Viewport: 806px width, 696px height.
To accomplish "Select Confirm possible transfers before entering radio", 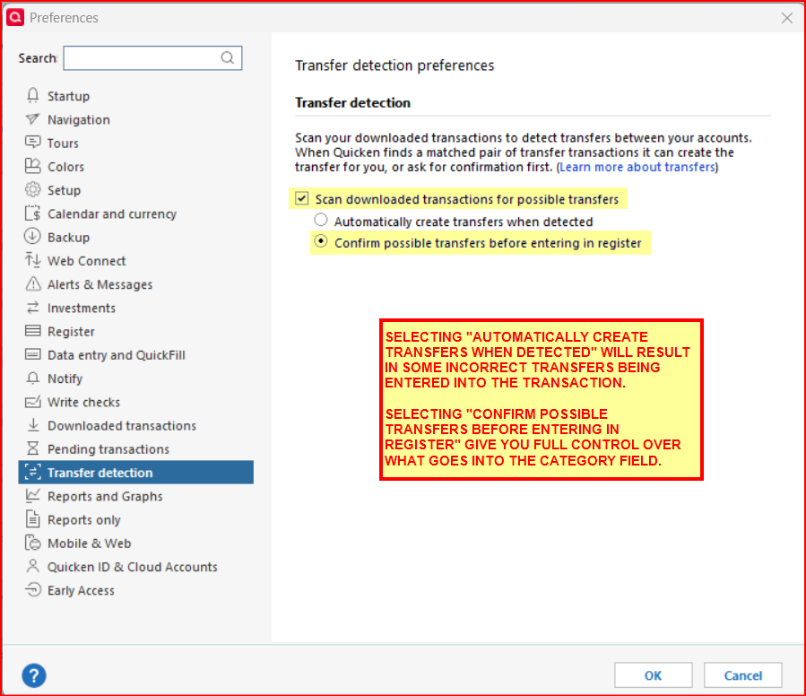I will pos(321,241).
